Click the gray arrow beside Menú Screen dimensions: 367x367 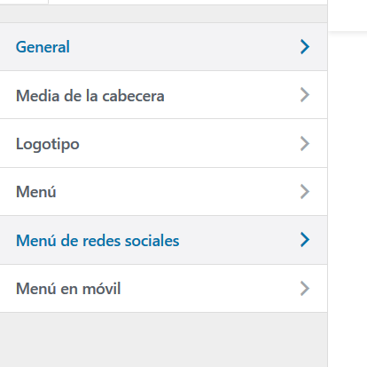tap(305, 192)
